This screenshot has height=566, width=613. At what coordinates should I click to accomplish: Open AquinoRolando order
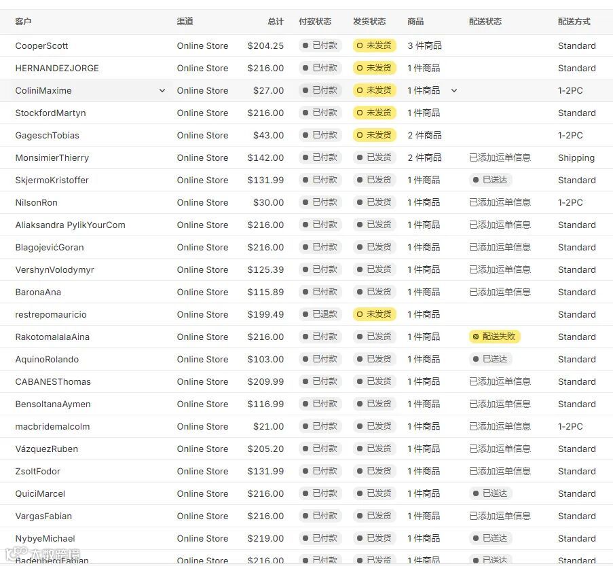[307, 359]
